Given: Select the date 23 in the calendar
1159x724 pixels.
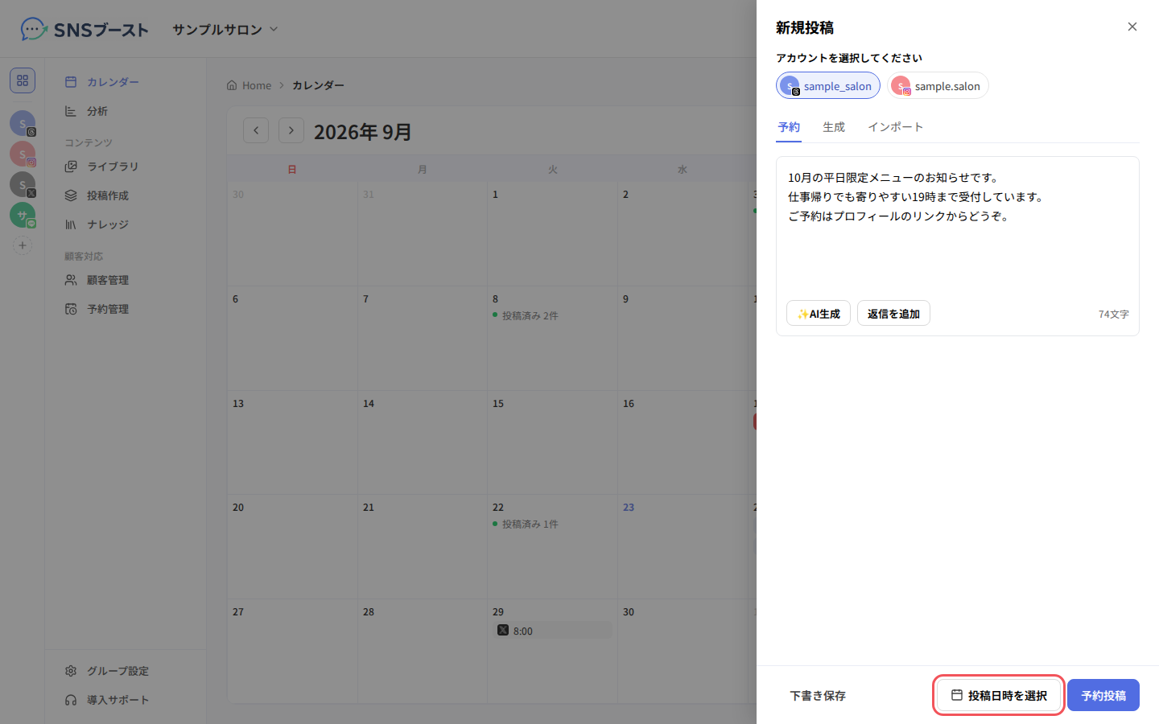Looking at the screenshot, I should (629, 508).
